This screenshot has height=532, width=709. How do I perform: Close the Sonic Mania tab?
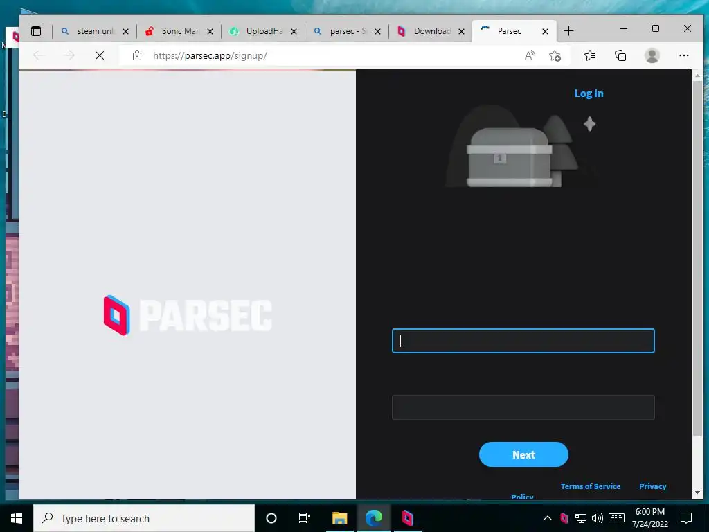(210, 32)
